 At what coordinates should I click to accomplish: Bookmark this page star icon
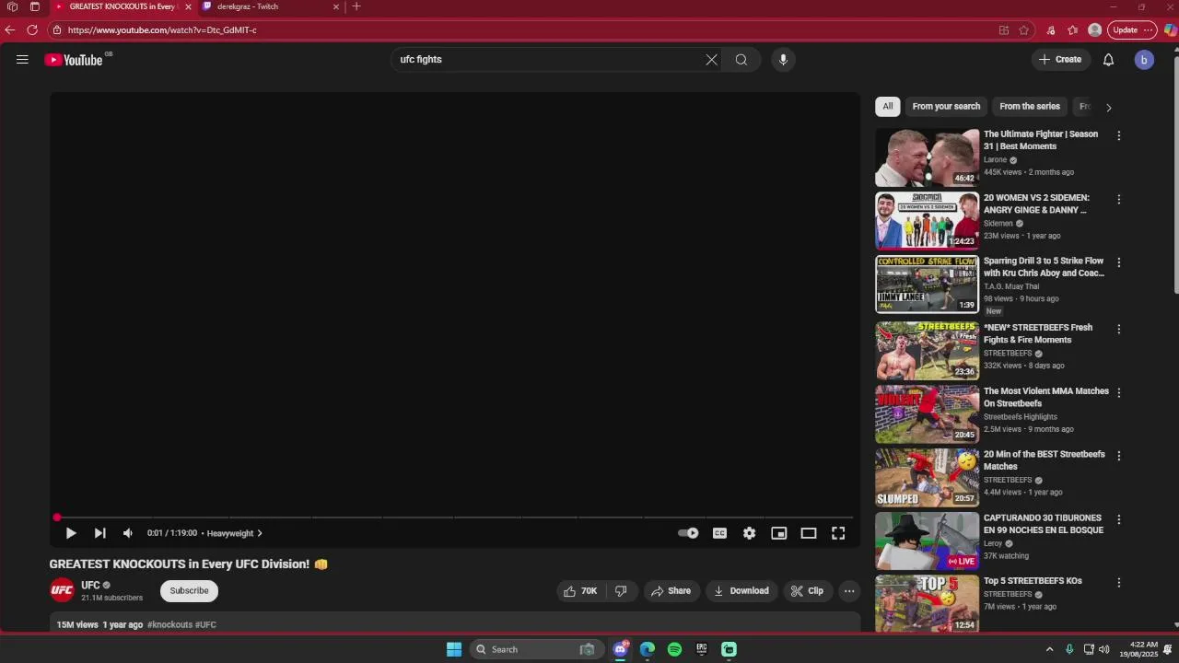1023,29
